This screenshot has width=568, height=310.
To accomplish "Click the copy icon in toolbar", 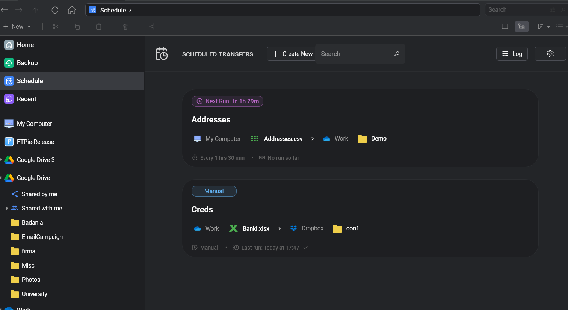I will (x=77, y=27).
